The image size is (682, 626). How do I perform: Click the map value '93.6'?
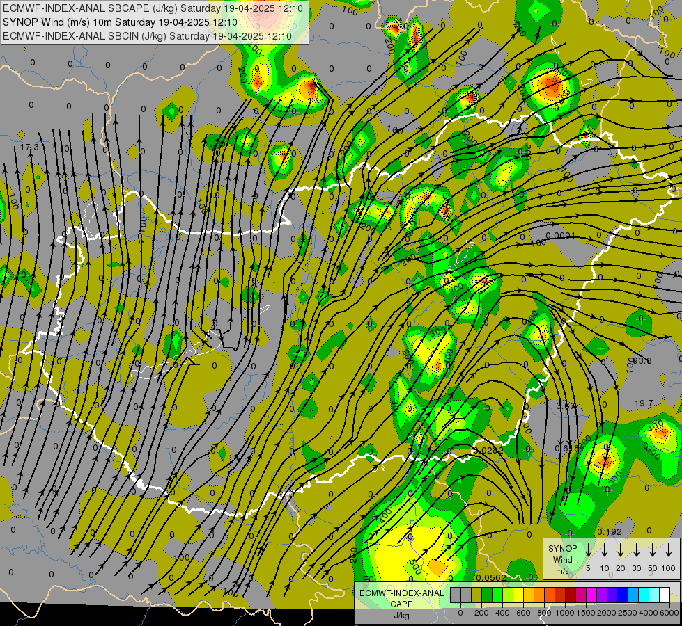(642, 360)
